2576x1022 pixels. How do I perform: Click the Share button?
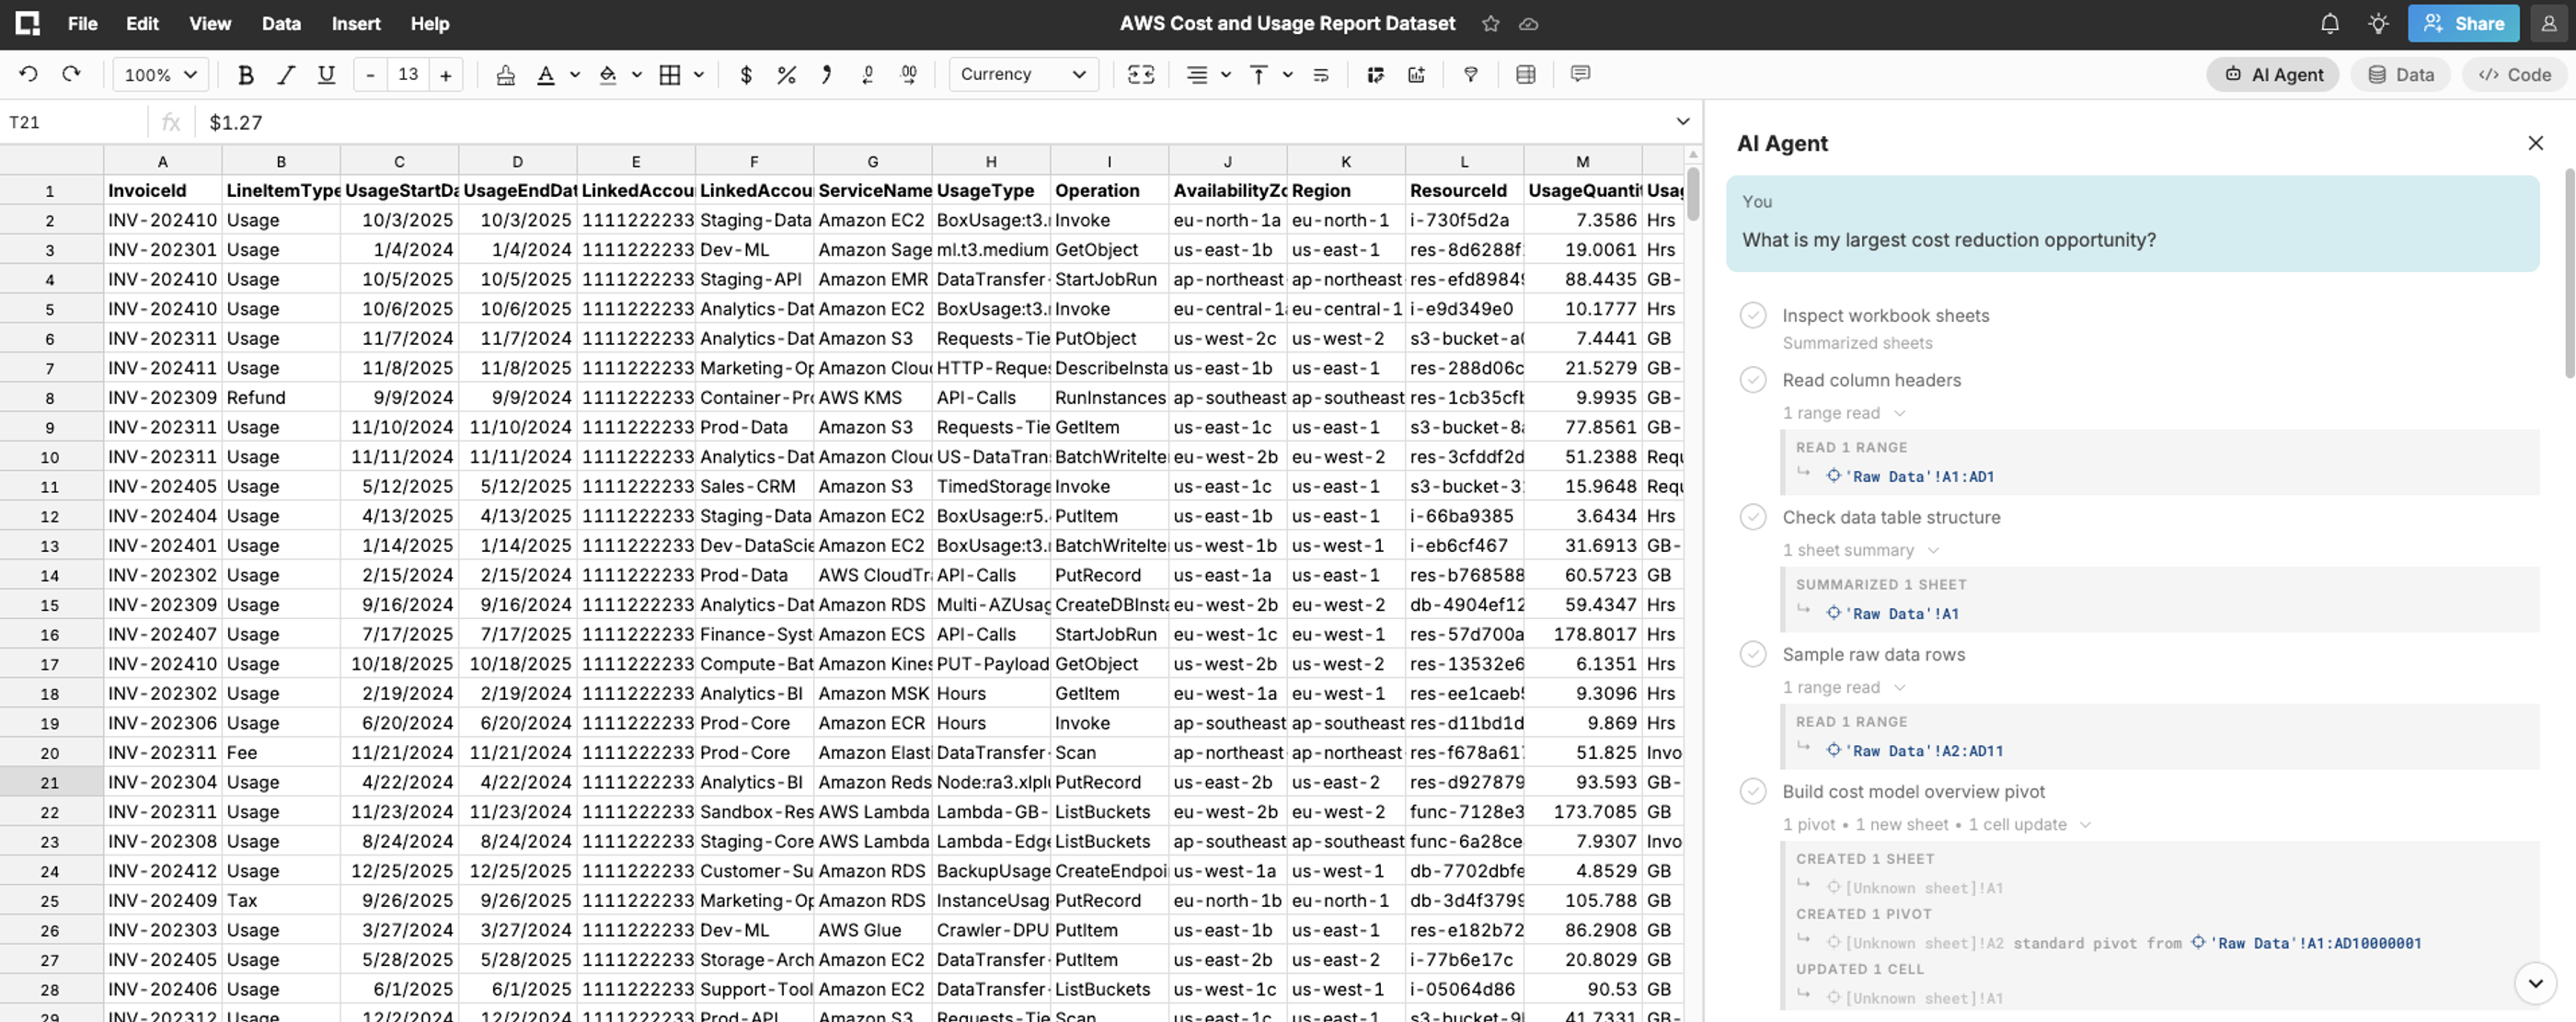[x=2463, y=24]
